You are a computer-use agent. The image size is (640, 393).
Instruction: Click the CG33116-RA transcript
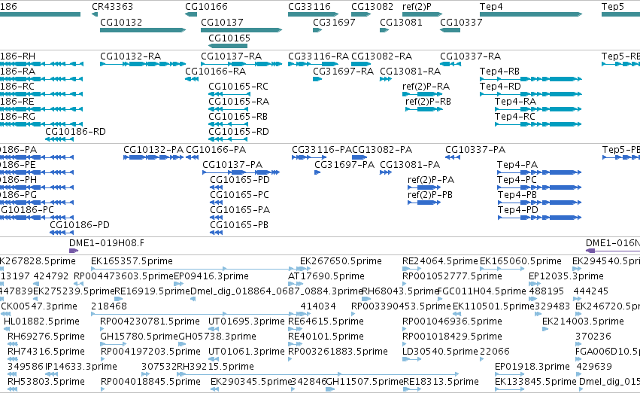point(313,64)
